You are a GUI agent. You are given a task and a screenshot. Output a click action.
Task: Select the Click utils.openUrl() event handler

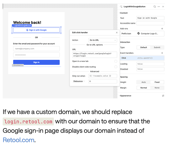pos(142,58)
